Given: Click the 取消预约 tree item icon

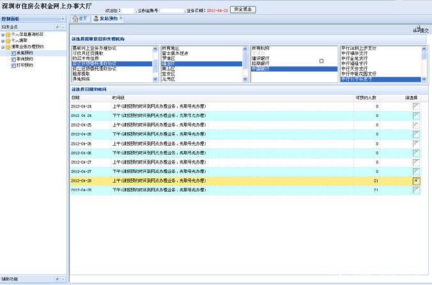Looking at the screenshot, I should (13, 58).
